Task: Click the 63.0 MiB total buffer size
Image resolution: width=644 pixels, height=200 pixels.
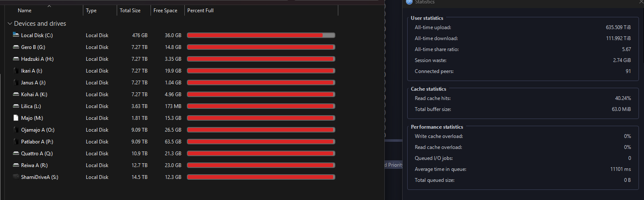Action: 622,109
